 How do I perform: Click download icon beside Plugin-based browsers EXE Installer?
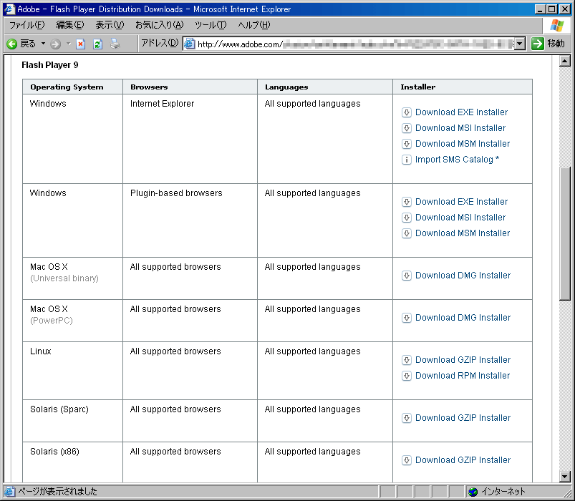(406, 202)
